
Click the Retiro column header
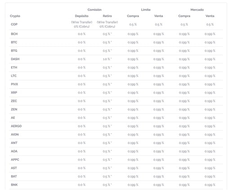(x=107, y=16)
